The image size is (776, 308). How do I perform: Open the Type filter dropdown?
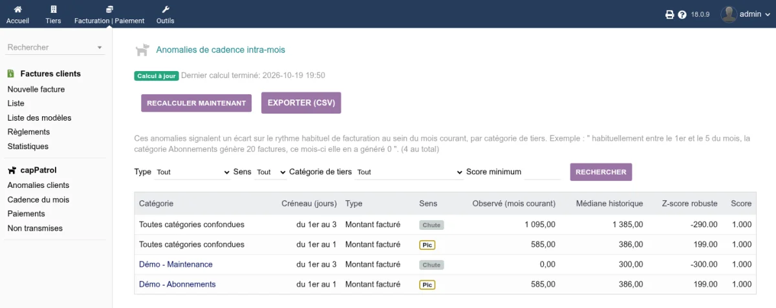pos(193,172)
